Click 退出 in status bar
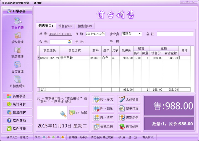This screenshot has height=141, width=199. [132, 137]
